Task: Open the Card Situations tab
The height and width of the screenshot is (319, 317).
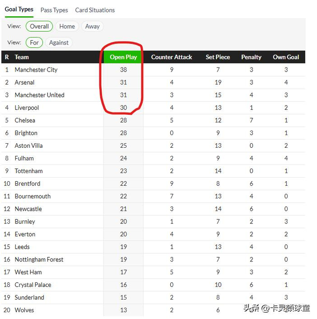Action: click(x=95, y=10)
